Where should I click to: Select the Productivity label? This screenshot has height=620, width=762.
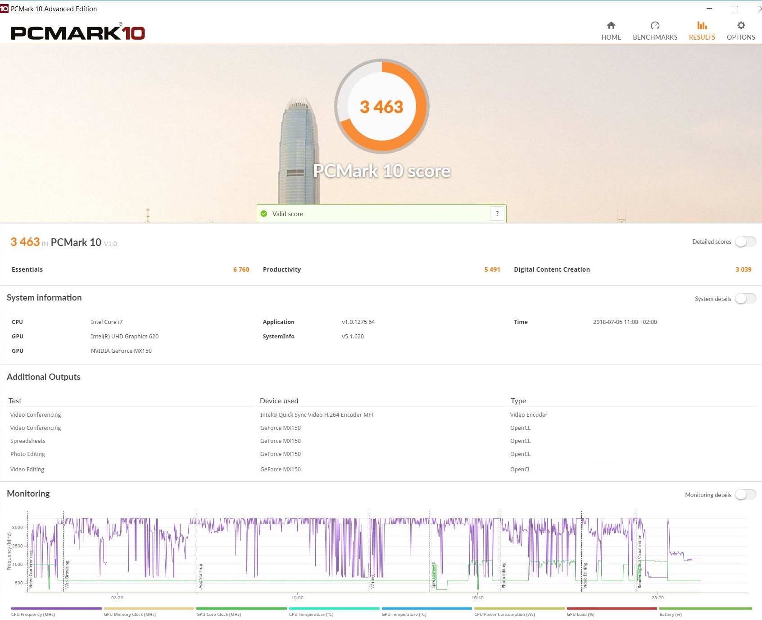[x=282, y=269]
